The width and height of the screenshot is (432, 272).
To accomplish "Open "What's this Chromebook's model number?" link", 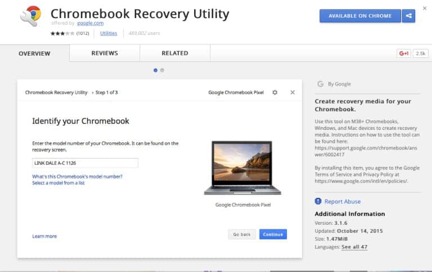I will click(x=77, y=176).
